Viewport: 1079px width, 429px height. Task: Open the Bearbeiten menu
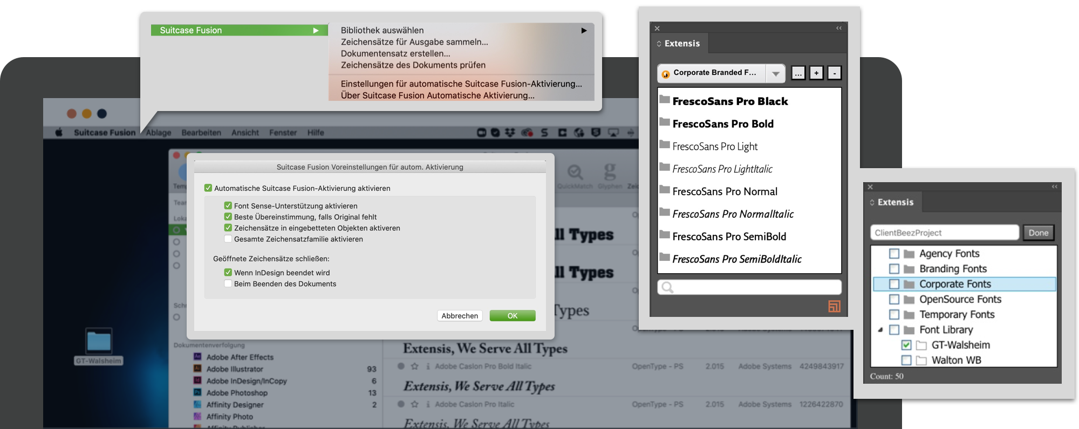[x=201, y=133]
